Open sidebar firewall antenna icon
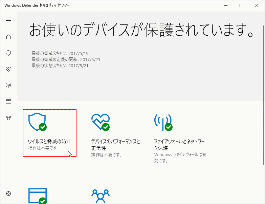The image size is (265, 204). 8,86
